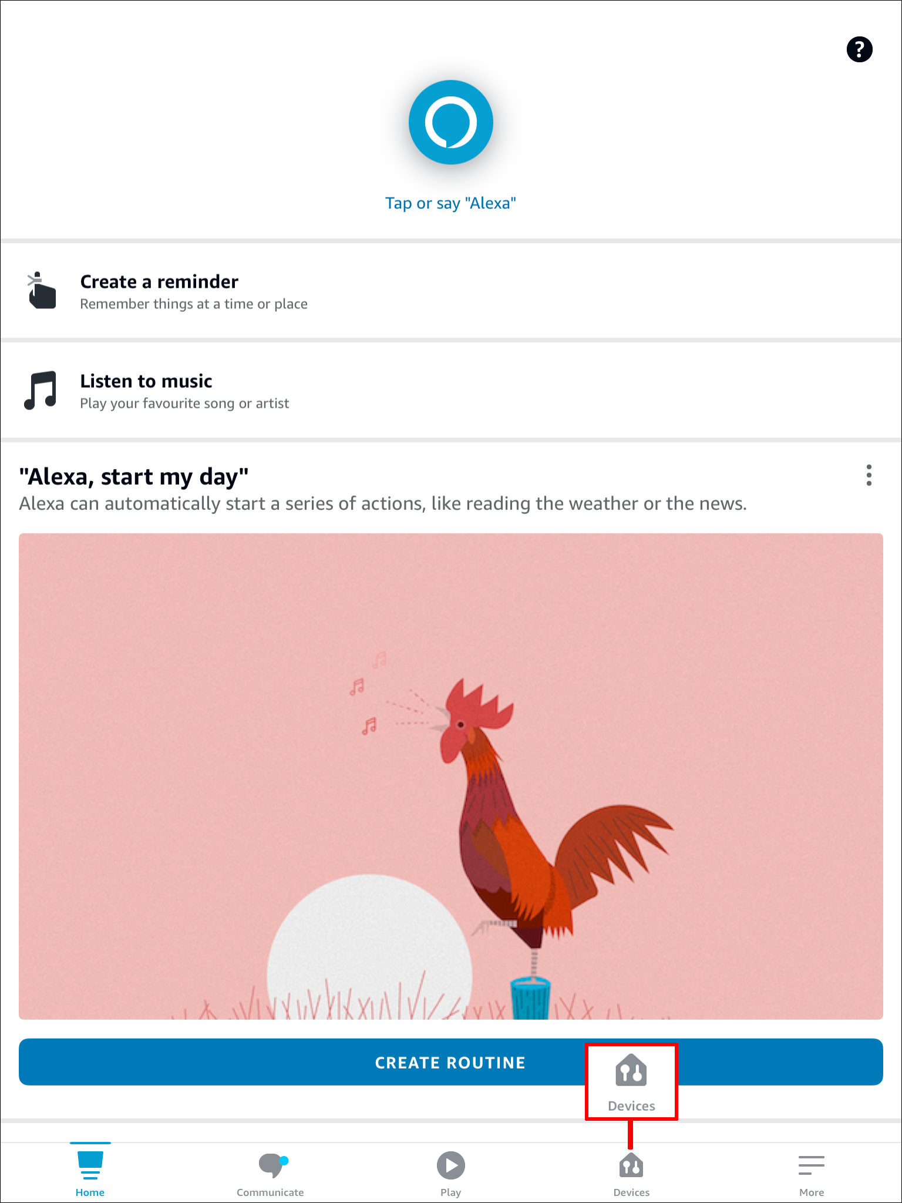Tap the blue Alexa voice button
Screen dimensions: 902x1203
tap(450, 122)
